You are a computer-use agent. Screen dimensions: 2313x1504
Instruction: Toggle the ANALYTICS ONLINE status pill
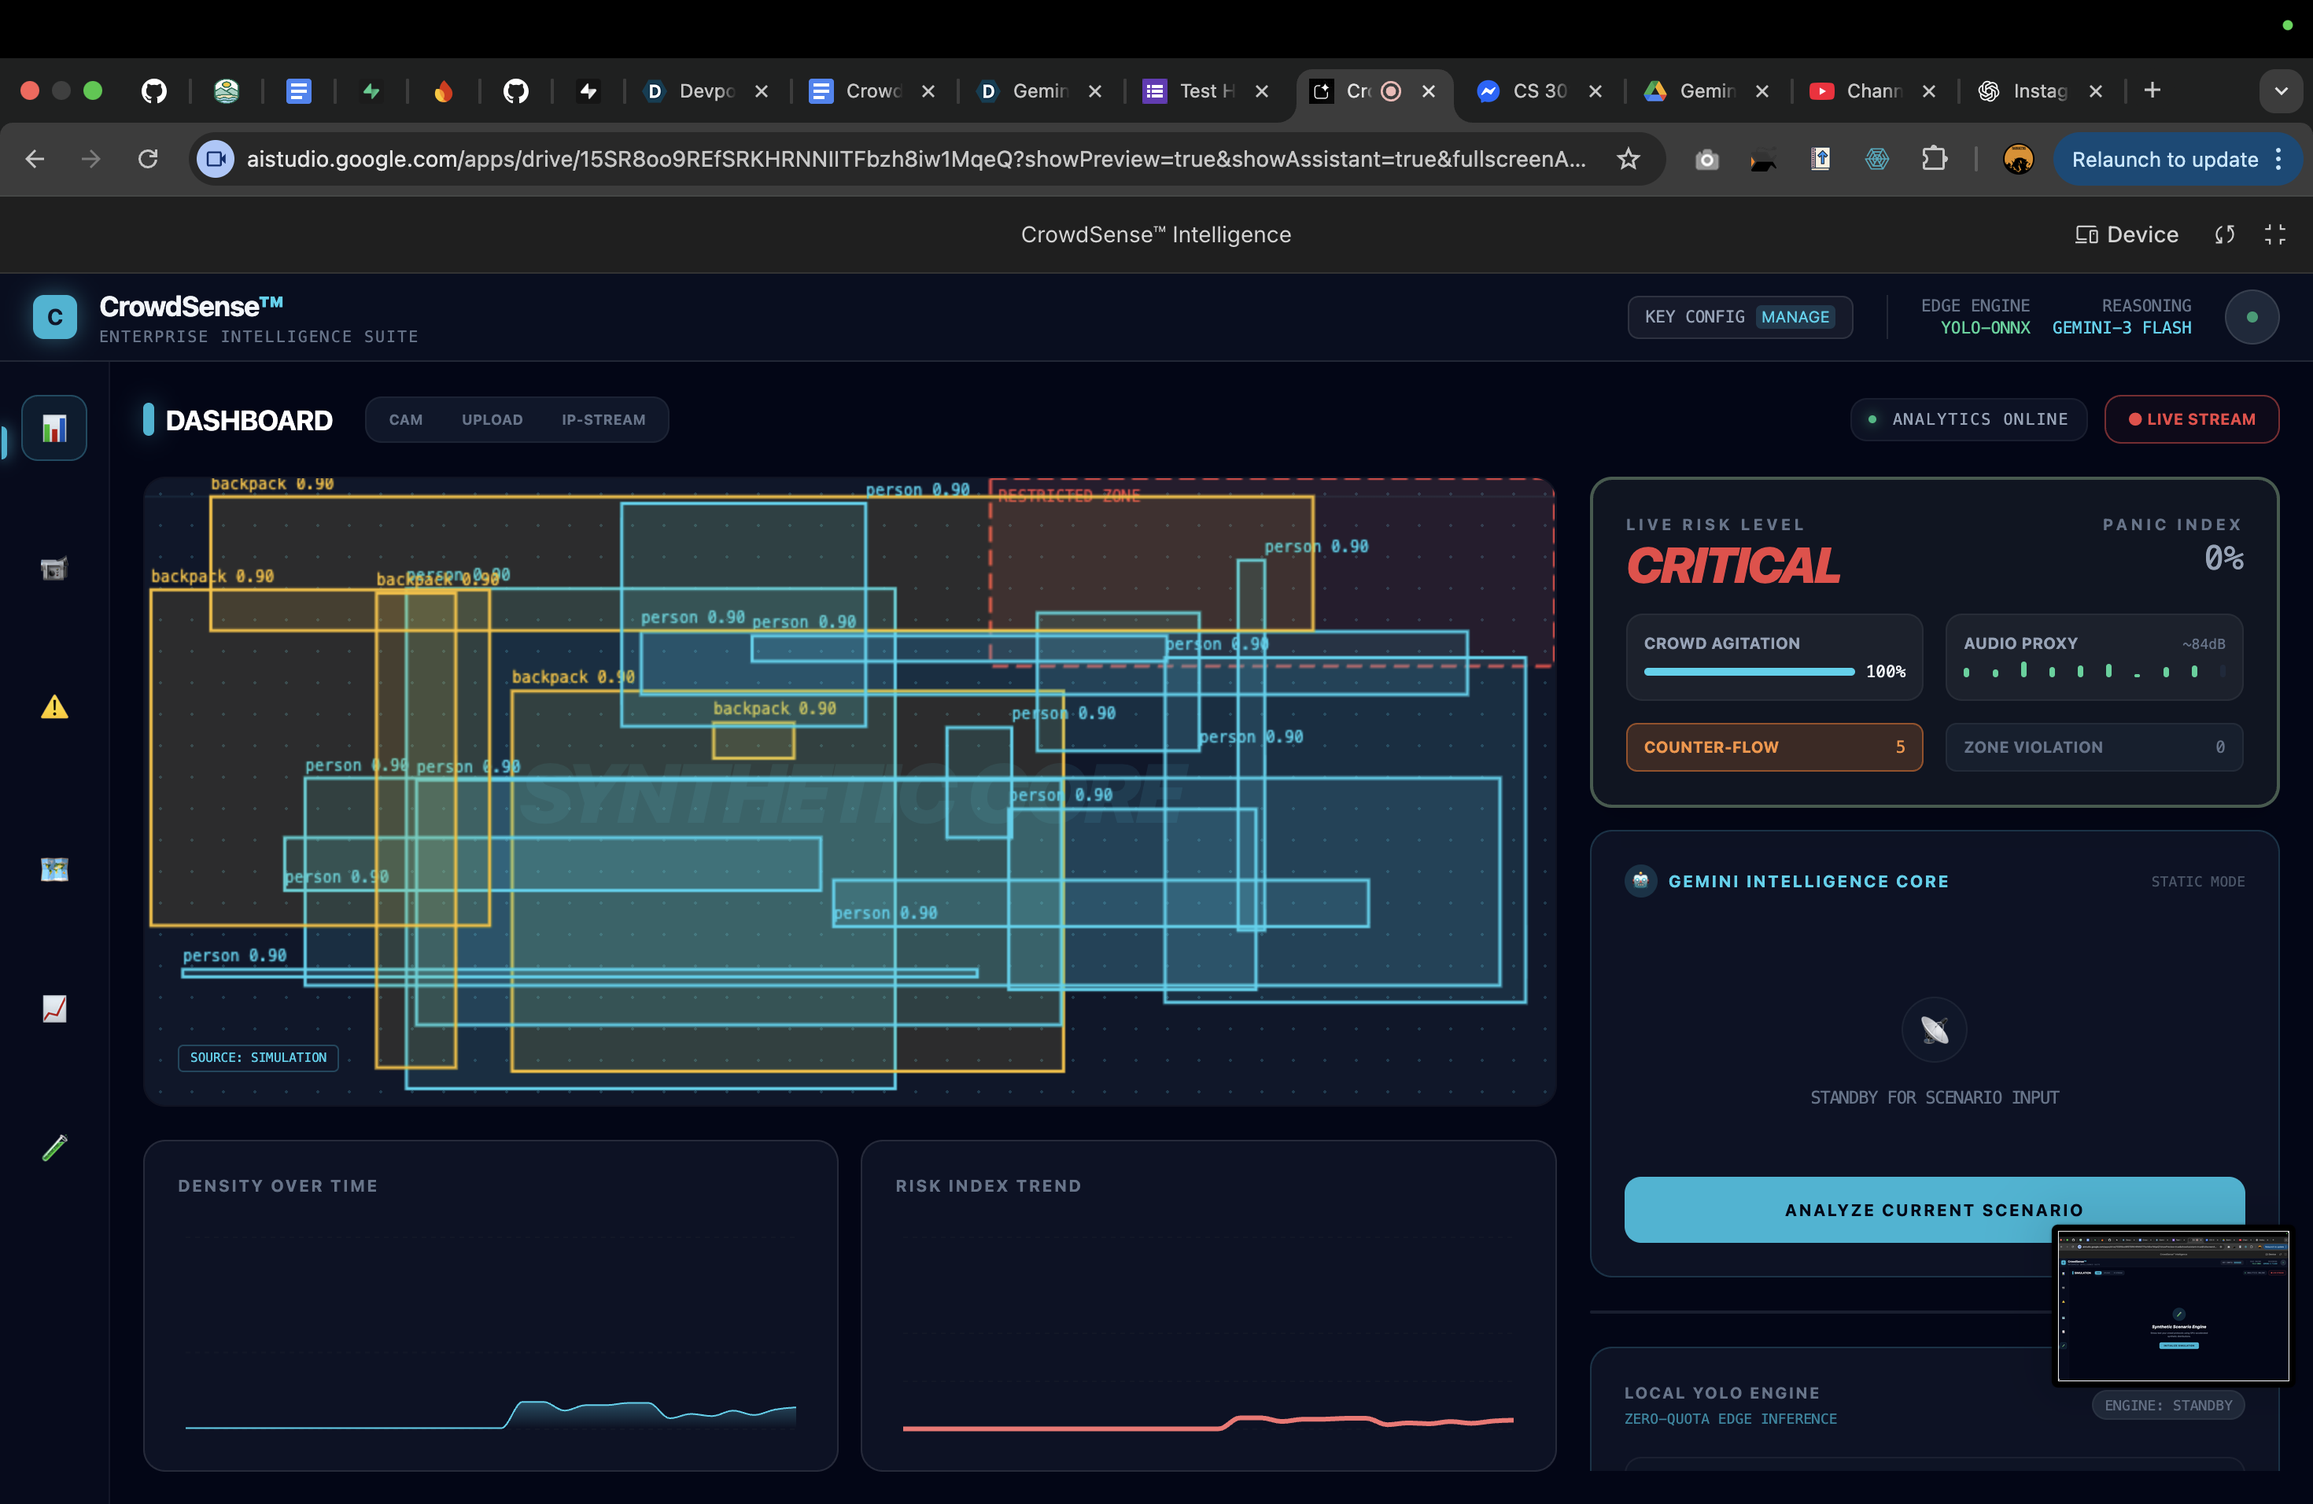point(1968,420)
